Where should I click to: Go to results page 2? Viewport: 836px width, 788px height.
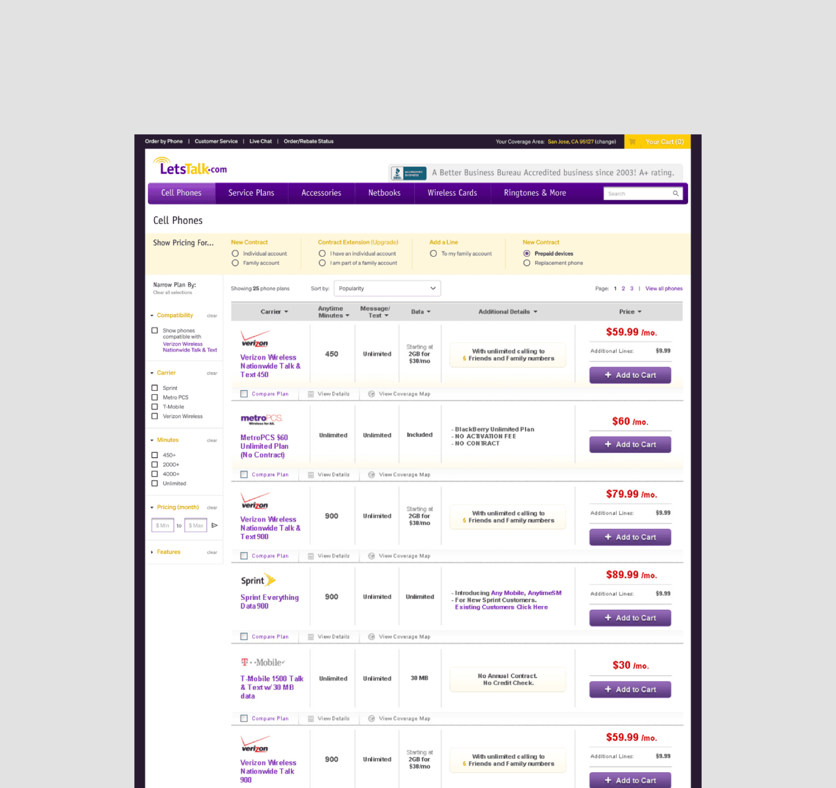[623, 289]
